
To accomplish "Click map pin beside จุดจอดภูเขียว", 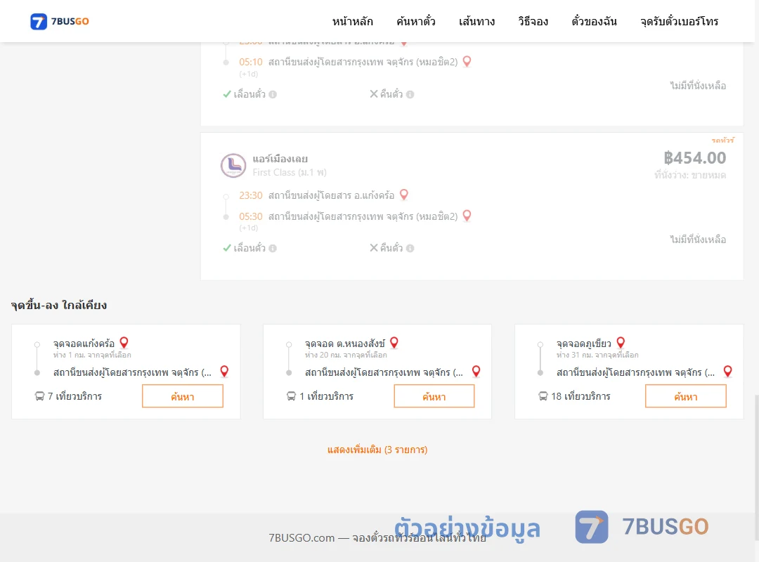I will pyautogui.click(x=621, y=343).
